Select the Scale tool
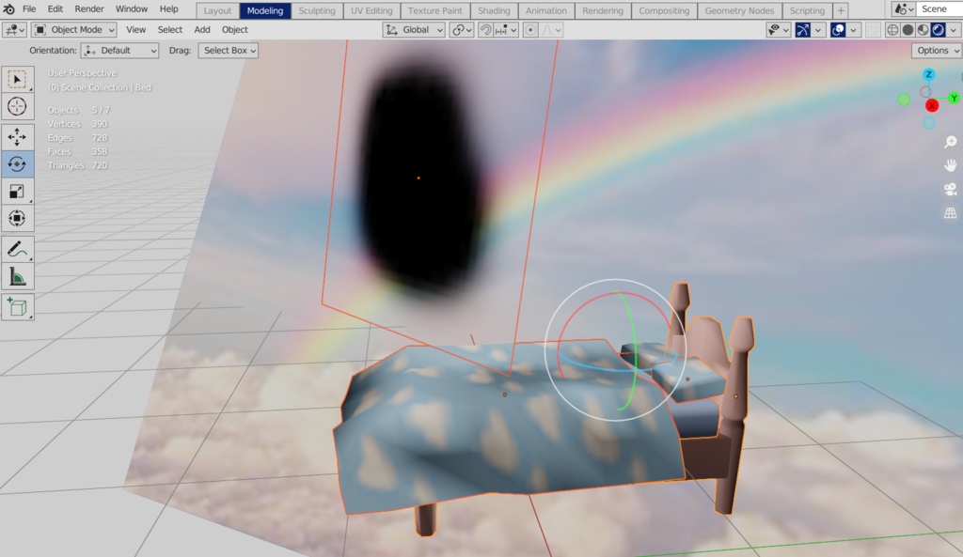Screen dimensions: 963x557 (x=17, y=192)
